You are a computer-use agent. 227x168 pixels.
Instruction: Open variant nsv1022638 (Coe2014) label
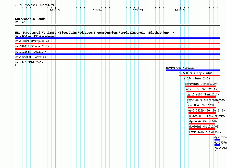click(31, 52)
